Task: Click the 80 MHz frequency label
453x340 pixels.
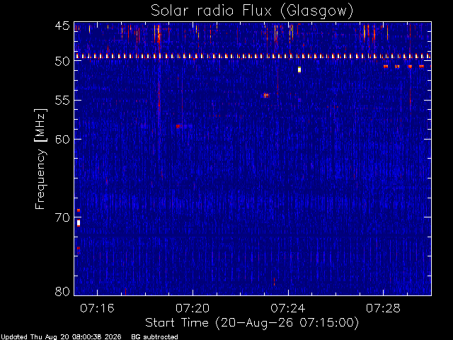Action: point(62,291)
